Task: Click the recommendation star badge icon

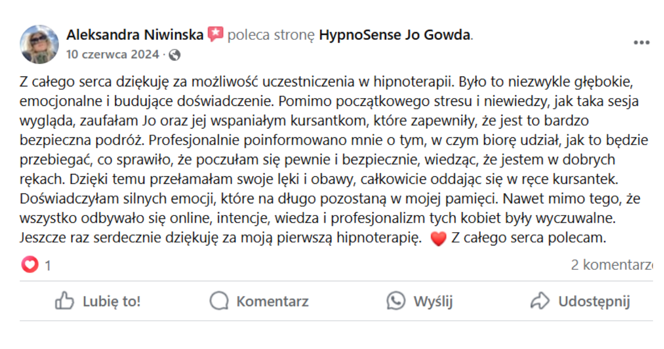Action: pyautogui.click(x=215, y=35)
